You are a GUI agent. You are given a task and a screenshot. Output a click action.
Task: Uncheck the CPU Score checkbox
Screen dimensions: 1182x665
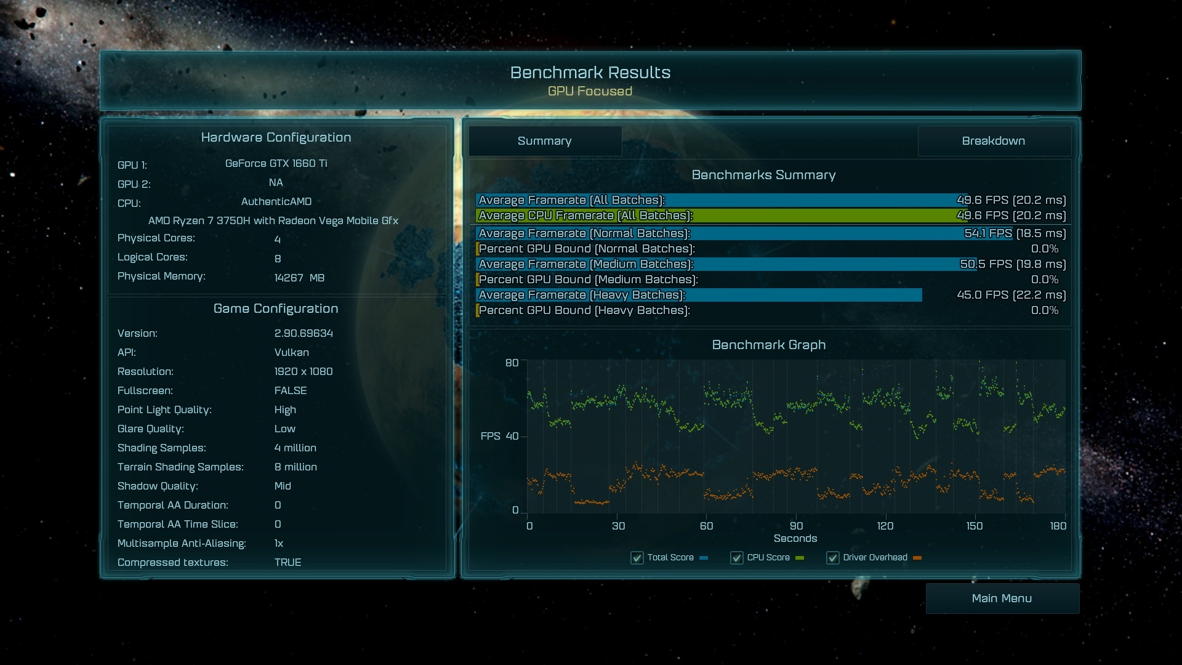736,558
